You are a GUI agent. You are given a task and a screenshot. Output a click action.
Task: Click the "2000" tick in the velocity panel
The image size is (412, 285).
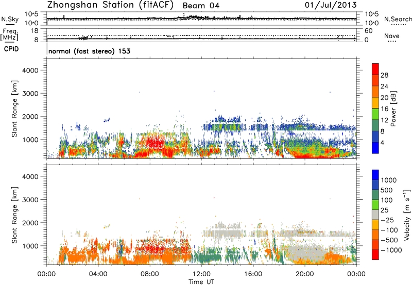(30, 223)
